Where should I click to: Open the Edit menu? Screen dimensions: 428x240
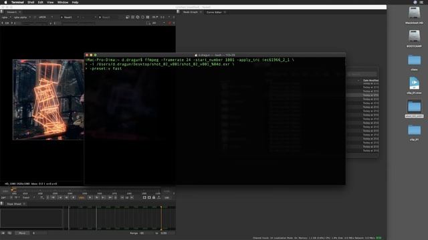[x=40, y=2]
